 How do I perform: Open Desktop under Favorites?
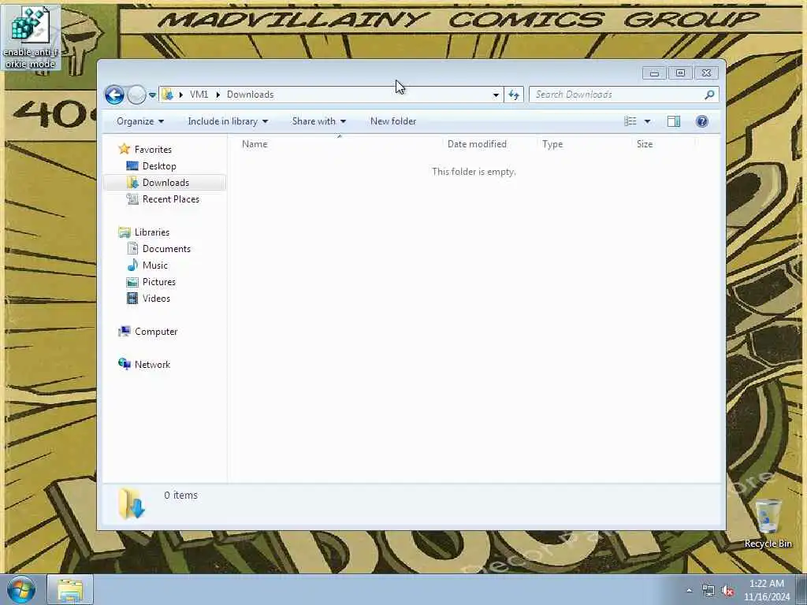pos(159,166)
